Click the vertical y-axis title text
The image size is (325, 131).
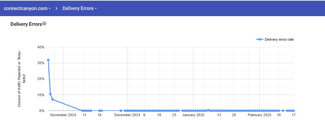tap(21, 78)
